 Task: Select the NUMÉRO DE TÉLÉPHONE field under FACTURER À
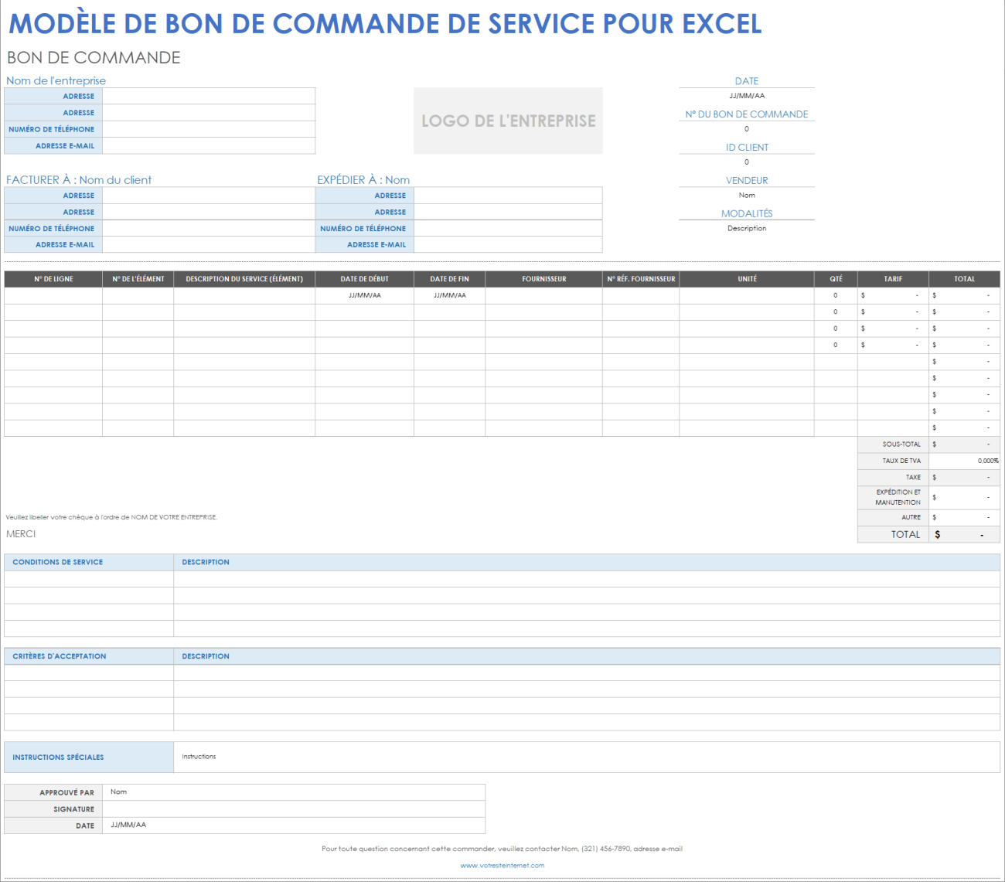(x=209, y=228)
